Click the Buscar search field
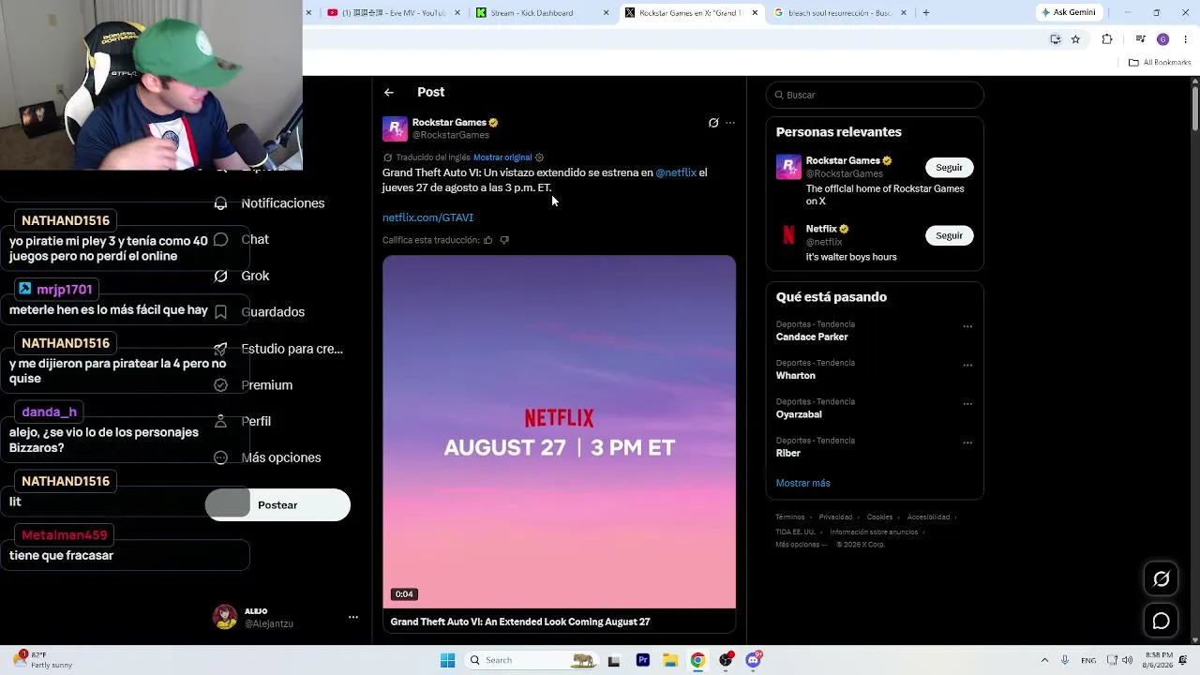Image resolution: width=1200 pixels, height=675 pixels. 875,96
